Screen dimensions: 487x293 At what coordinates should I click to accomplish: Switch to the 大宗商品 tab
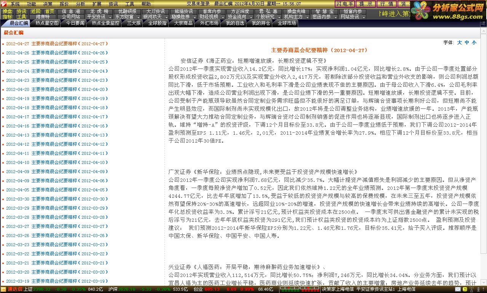(x=183, y=23)
